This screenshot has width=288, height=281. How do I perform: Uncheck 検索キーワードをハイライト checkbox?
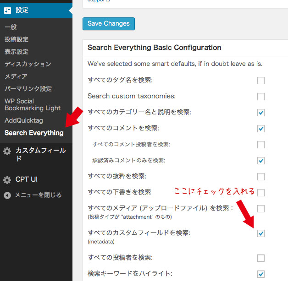tap(261, 274)
